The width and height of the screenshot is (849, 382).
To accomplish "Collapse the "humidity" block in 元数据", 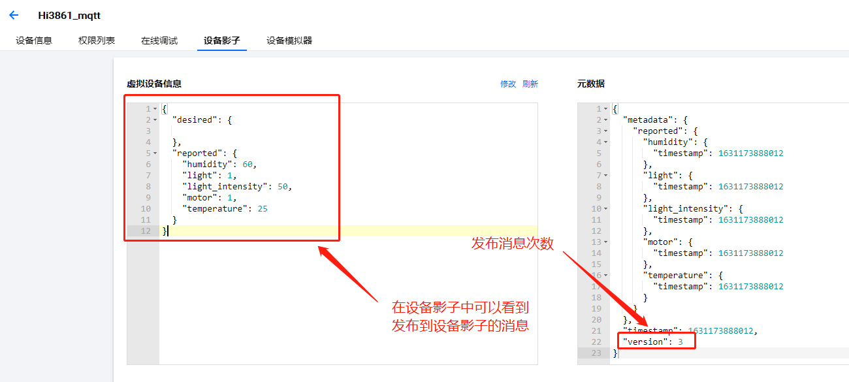I will tap(605, 142).
